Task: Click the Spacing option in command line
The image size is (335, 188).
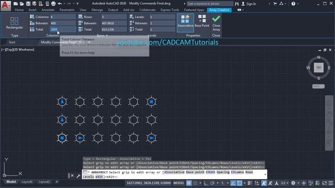Action: (x=223, y=172)
